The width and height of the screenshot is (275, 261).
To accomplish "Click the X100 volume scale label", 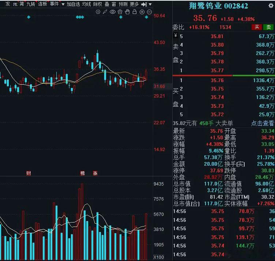I will click(159, 257).
